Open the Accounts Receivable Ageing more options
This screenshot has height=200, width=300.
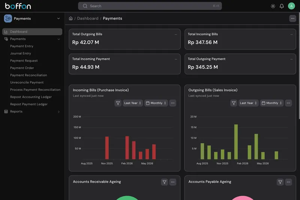172,182
